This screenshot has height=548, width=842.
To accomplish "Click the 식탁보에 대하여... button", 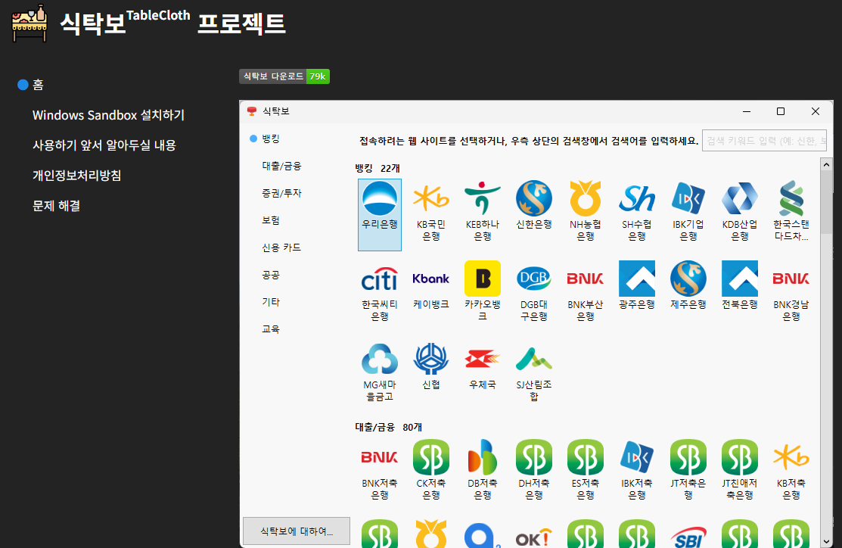I will click(x=297, y=531).
